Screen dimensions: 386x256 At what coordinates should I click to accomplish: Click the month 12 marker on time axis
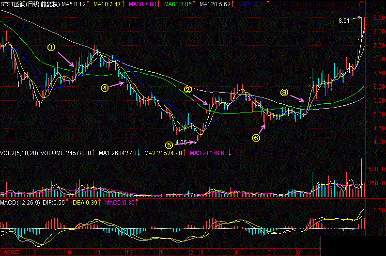128,253
